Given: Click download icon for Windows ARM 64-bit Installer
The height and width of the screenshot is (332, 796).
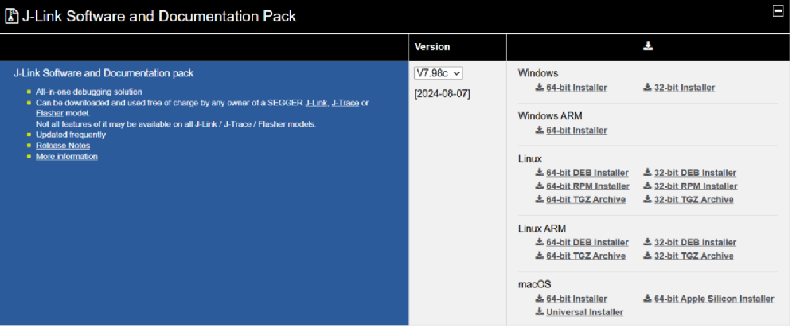Looking at the screenshot, I should tap(539, 130).
